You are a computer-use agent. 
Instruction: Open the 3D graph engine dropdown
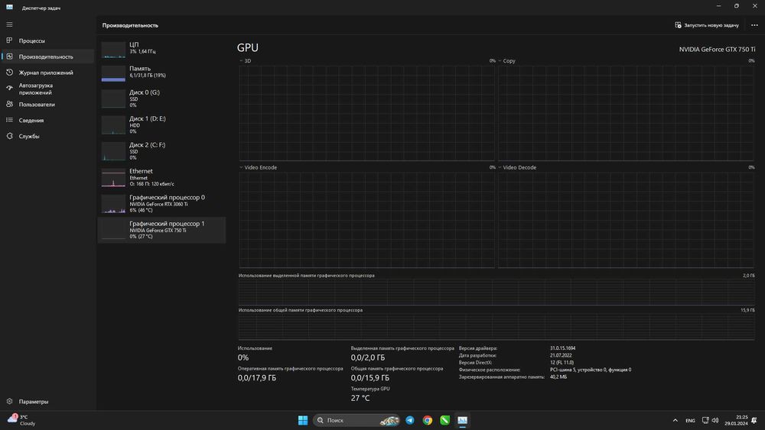242,61
